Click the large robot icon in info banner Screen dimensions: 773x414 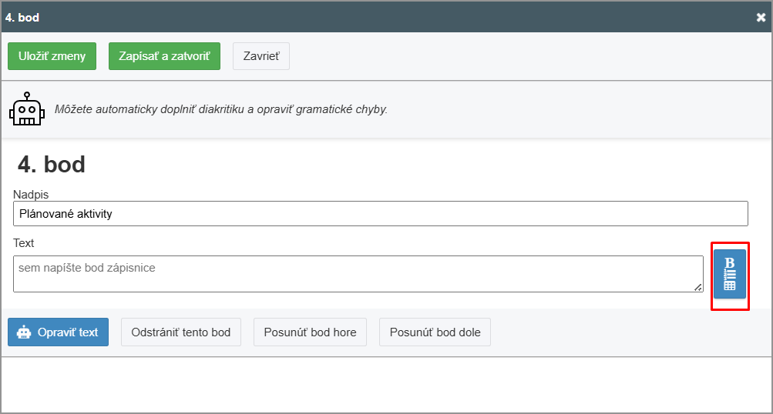point(27,109)
